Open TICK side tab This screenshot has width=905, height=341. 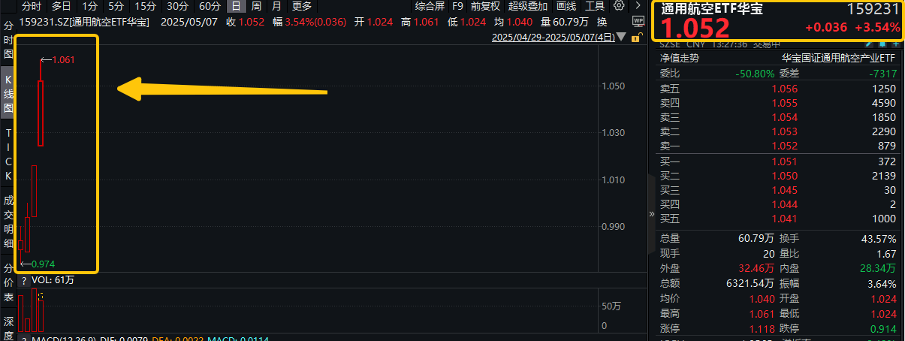(x=8, y=154)
